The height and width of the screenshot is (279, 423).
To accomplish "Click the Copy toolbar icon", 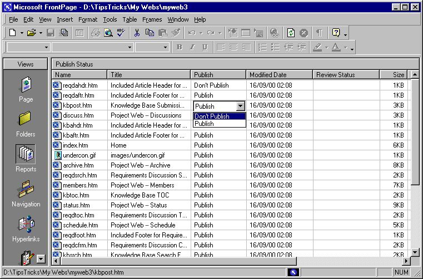I will pos(150,33).
